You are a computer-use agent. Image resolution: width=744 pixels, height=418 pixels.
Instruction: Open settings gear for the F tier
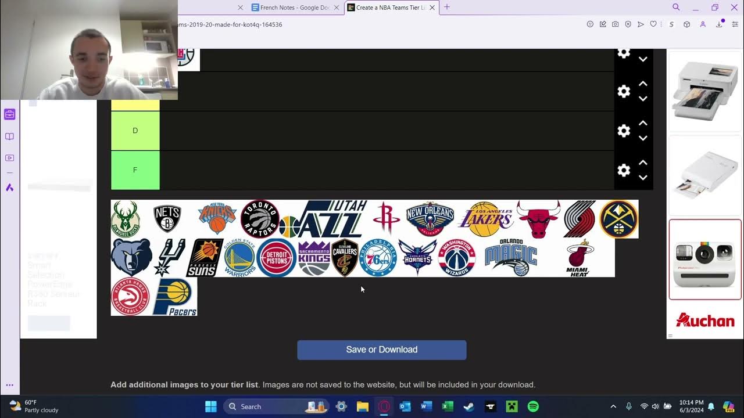point(624,170)
